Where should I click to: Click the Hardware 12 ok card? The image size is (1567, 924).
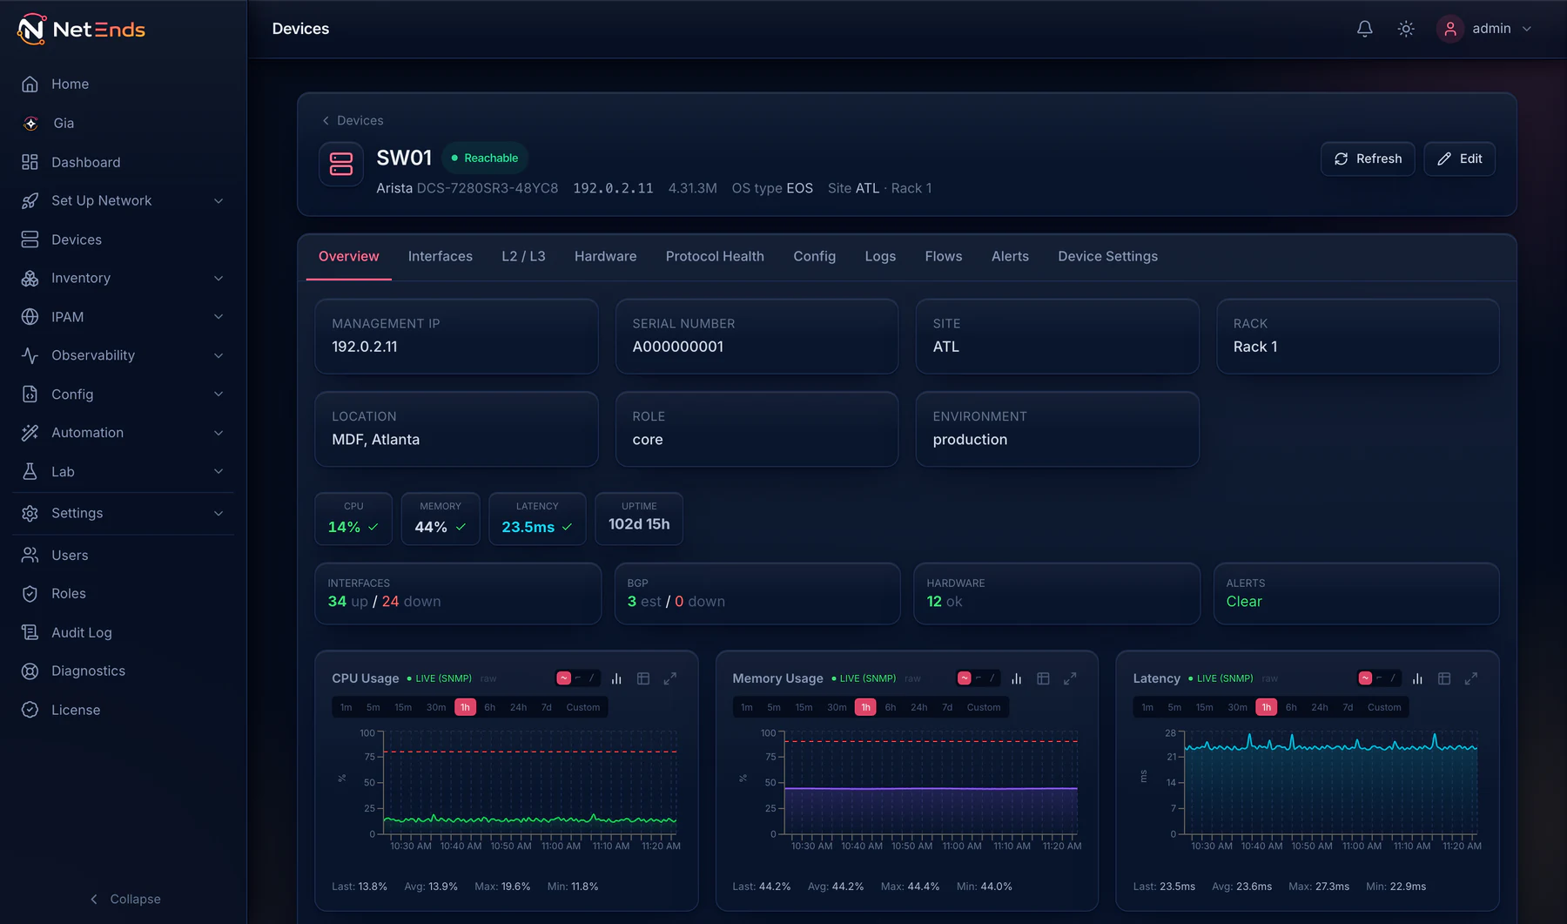pyautogui.click(x=1057, y=593)
